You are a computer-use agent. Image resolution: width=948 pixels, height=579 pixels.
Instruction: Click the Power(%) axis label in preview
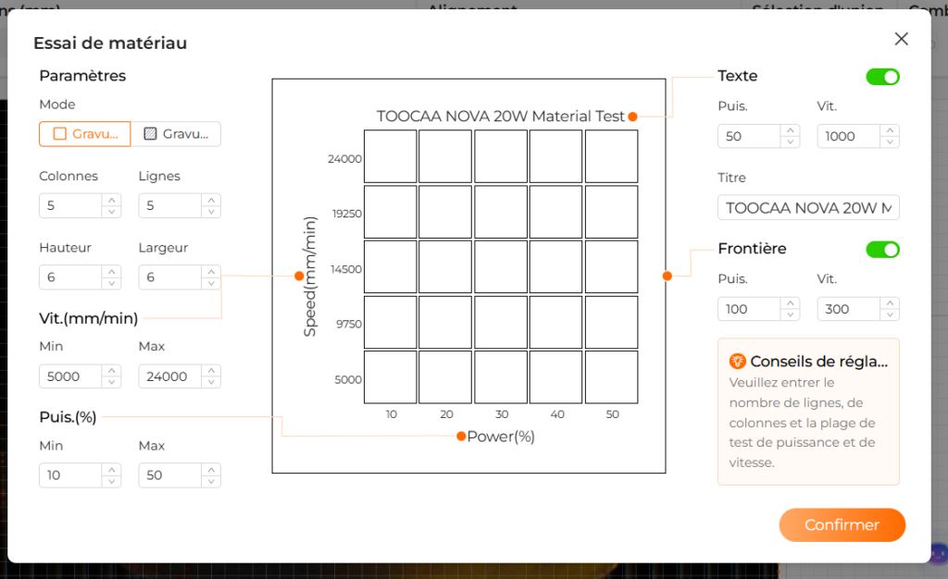pyautogui.click(x=501, y=437)
